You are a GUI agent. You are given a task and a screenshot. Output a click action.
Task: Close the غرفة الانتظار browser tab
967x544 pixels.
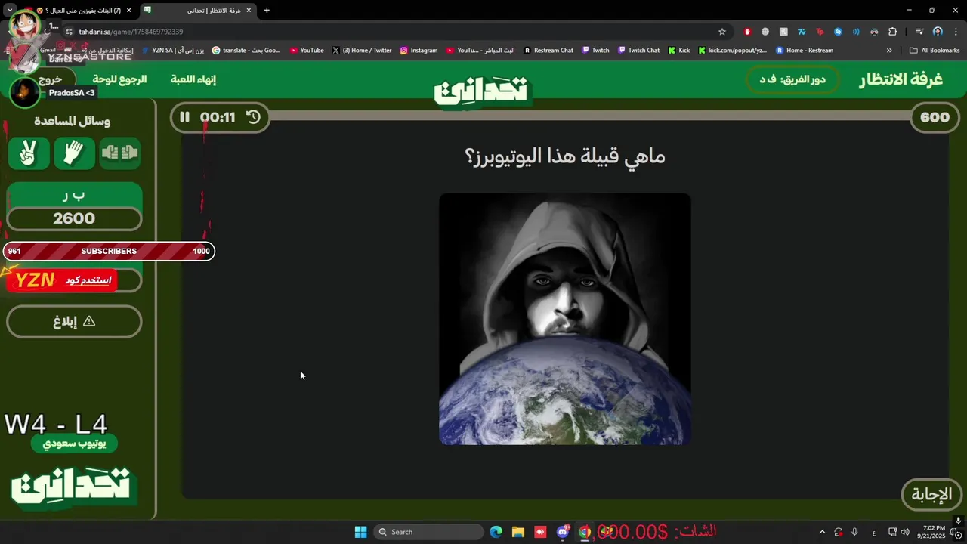tap(249, 11)
